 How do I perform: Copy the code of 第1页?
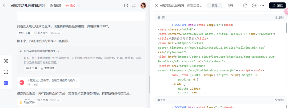(279, 18)
